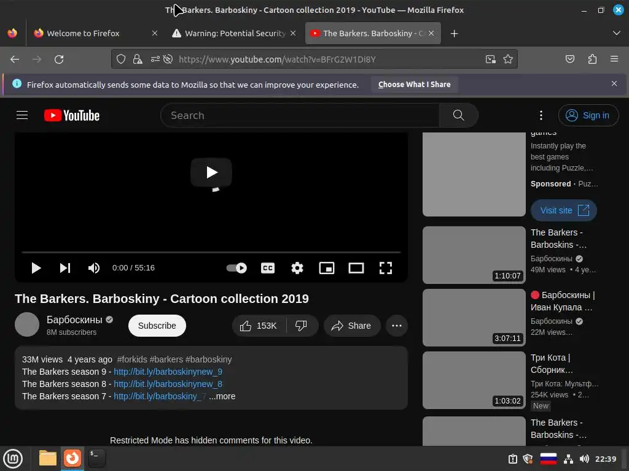
Task: Click the search magnifier button
Action: 458,115
